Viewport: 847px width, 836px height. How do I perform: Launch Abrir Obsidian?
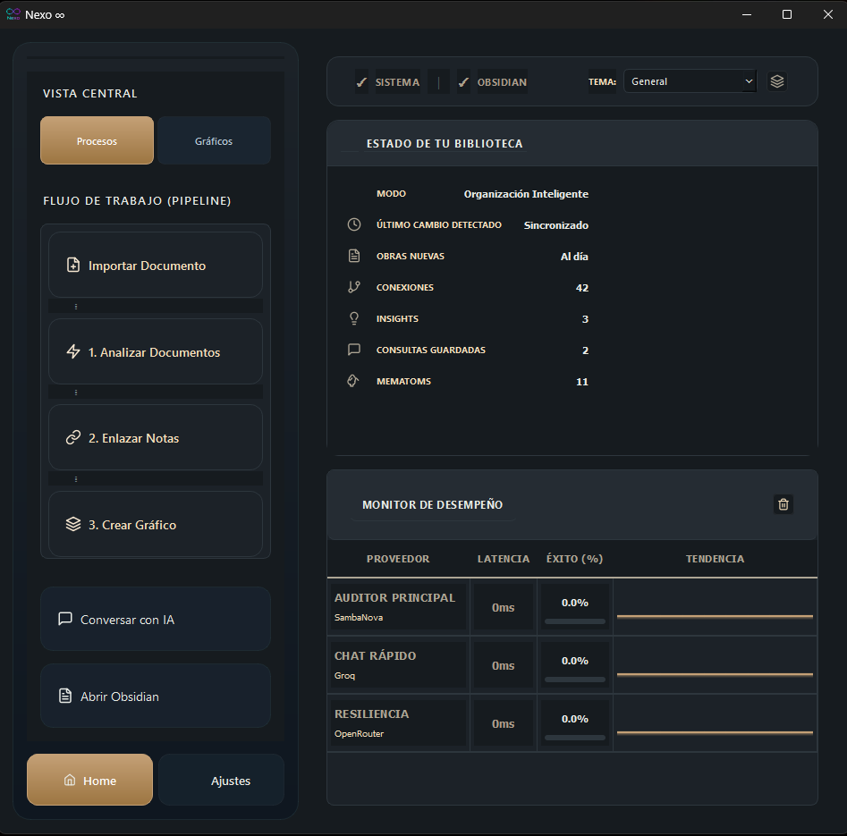pyautogui.click(x=156, y=696)
